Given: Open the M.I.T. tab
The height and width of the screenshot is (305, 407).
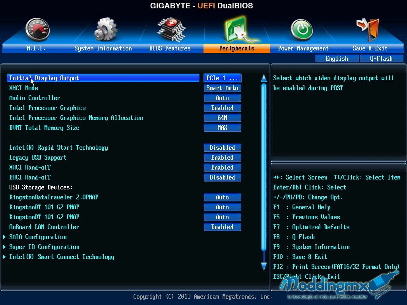Looking at the screenshot, I should (36, 48).
